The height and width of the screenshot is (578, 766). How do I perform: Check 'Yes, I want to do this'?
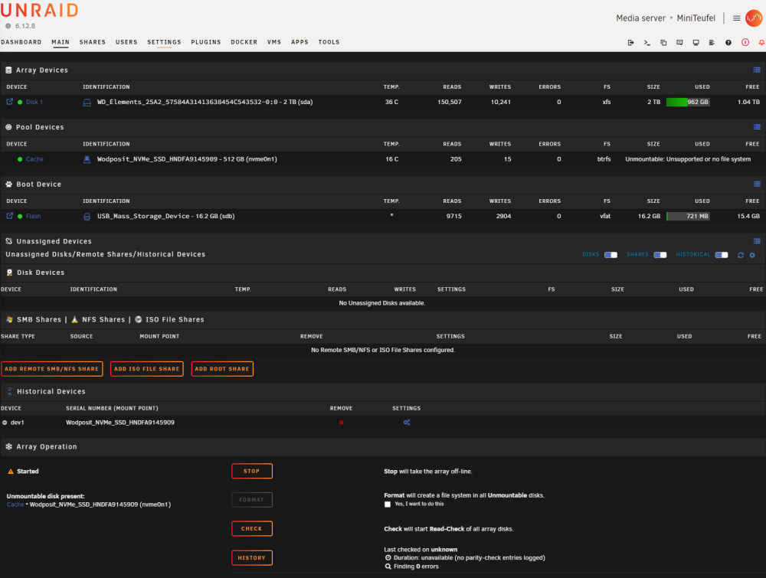click(x=388, y=505)
